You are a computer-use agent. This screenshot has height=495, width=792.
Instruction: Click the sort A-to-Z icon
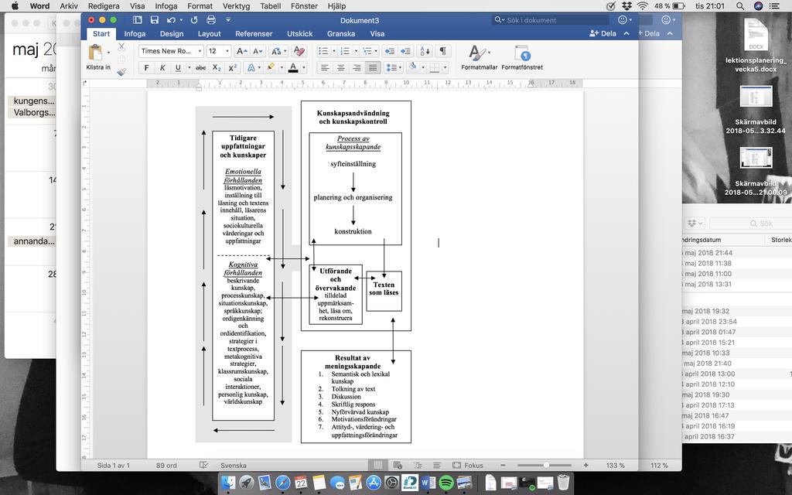(425, 51)
